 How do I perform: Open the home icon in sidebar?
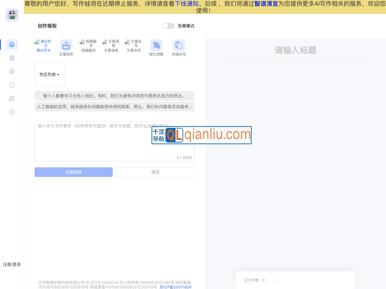click(x=12, y=44)
